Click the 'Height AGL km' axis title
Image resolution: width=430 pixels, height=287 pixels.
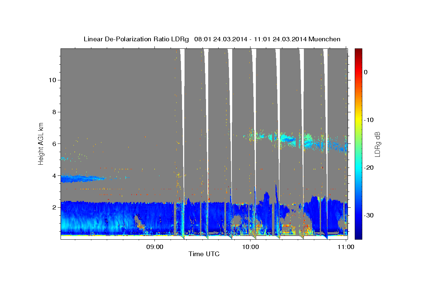(x=41, y=143)
